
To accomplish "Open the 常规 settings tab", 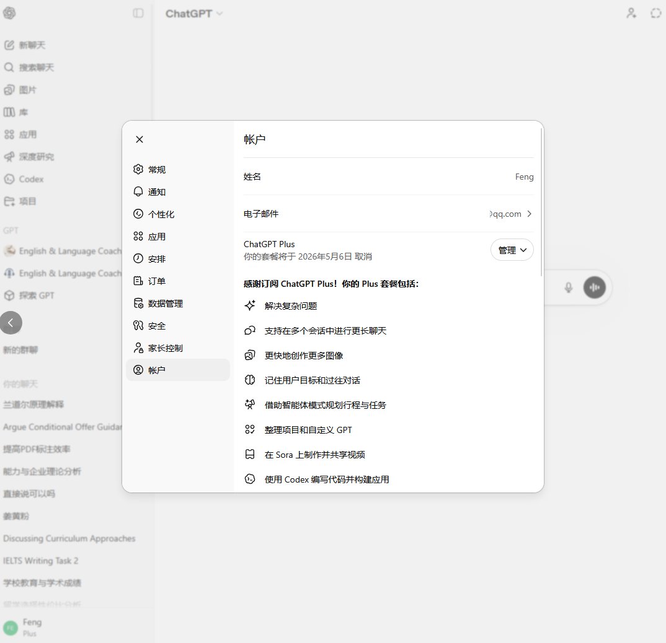I will click(178, 169).
